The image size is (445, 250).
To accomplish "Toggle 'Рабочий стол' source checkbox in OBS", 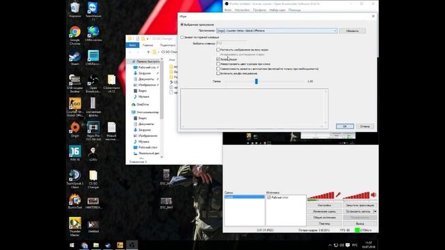I will click(269, 197).
